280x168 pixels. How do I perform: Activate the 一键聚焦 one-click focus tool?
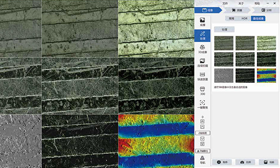(202, 104)
